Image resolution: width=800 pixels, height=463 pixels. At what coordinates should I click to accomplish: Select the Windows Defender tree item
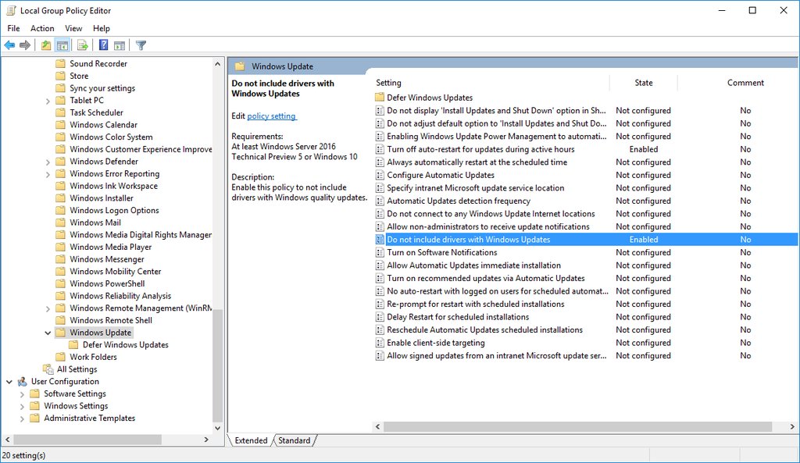(x=103, y=161)
